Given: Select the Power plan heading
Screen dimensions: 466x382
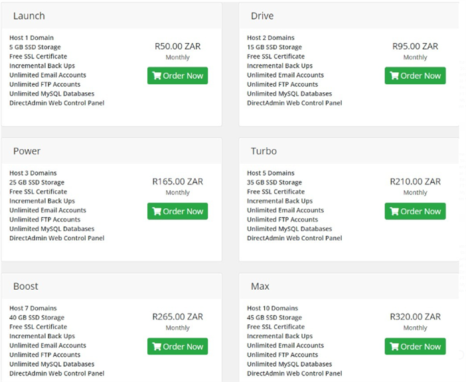Looking at the screenshot, I should [27, 151].
